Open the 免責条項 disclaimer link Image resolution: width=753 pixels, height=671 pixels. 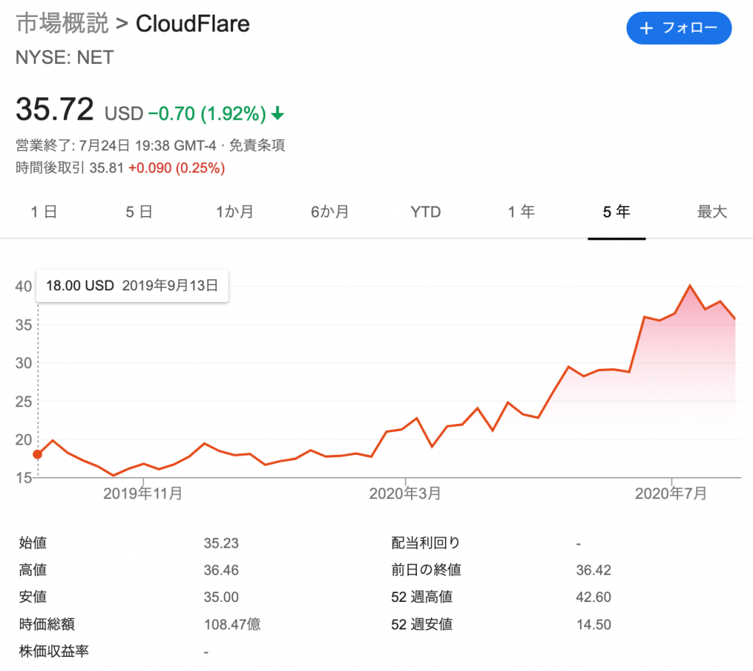[259, 146]
